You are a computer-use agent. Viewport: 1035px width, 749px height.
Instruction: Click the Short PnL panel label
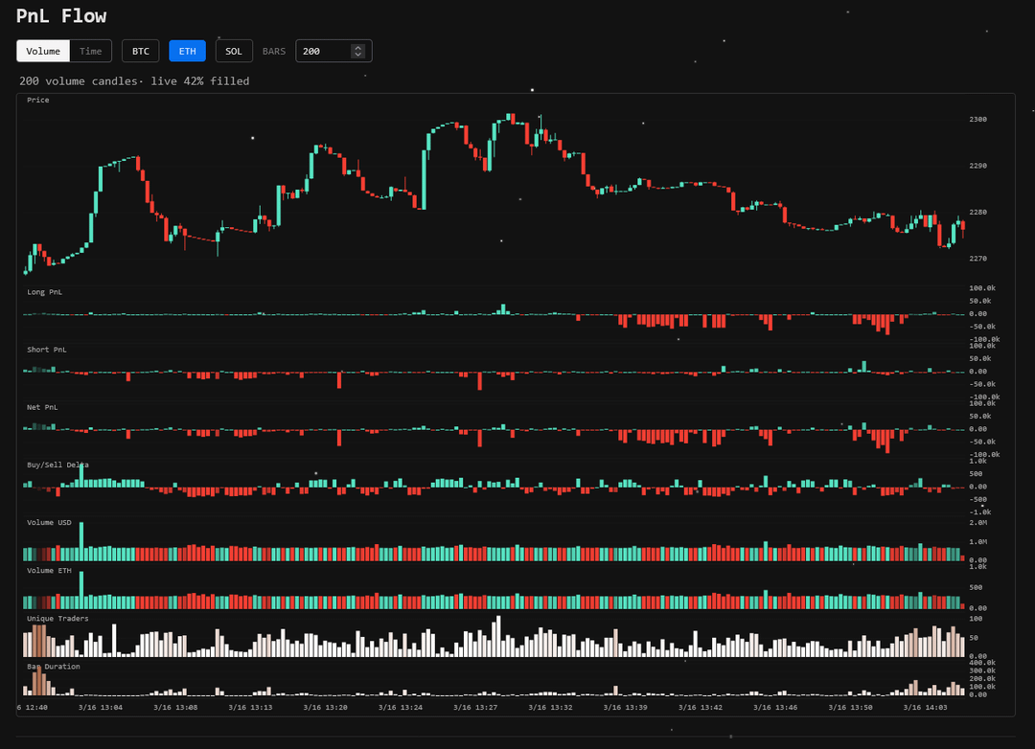point(46,350)
